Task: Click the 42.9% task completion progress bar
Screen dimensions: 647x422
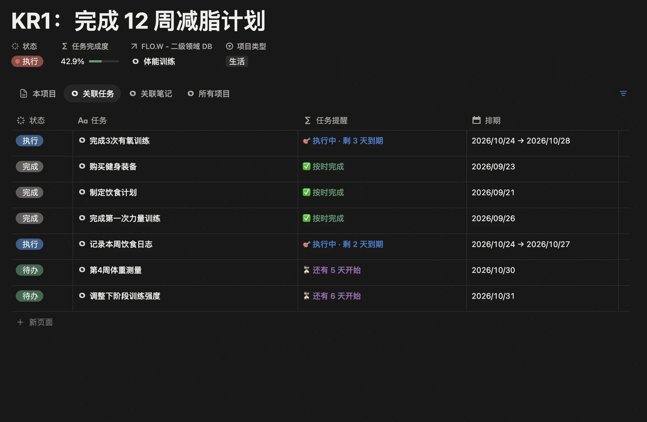Action: coord(104,61)
